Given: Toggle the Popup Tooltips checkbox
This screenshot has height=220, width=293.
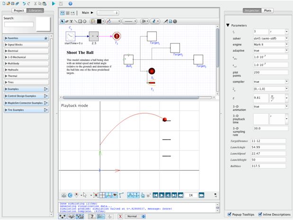Looking at the screenshot, I should point(230,214).
